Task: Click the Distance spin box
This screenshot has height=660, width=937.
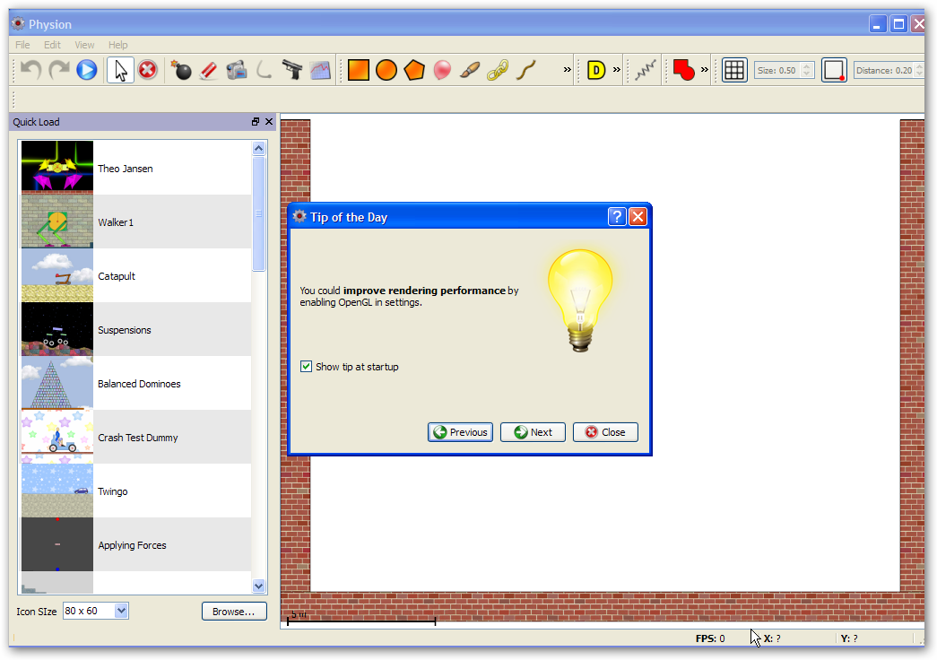Action: [x=889, y=70]
